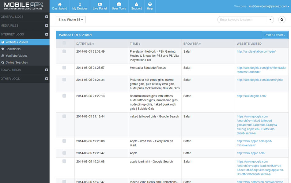291x183 pixels.
Task: Check the Playstation Network row checkbox
Action: pos(64,51)
